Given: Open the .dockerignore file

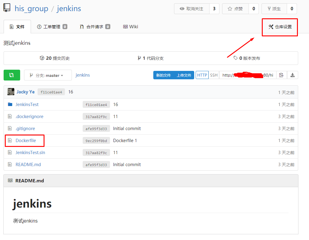Looking at the screenshot, I should tap(29, 117).
